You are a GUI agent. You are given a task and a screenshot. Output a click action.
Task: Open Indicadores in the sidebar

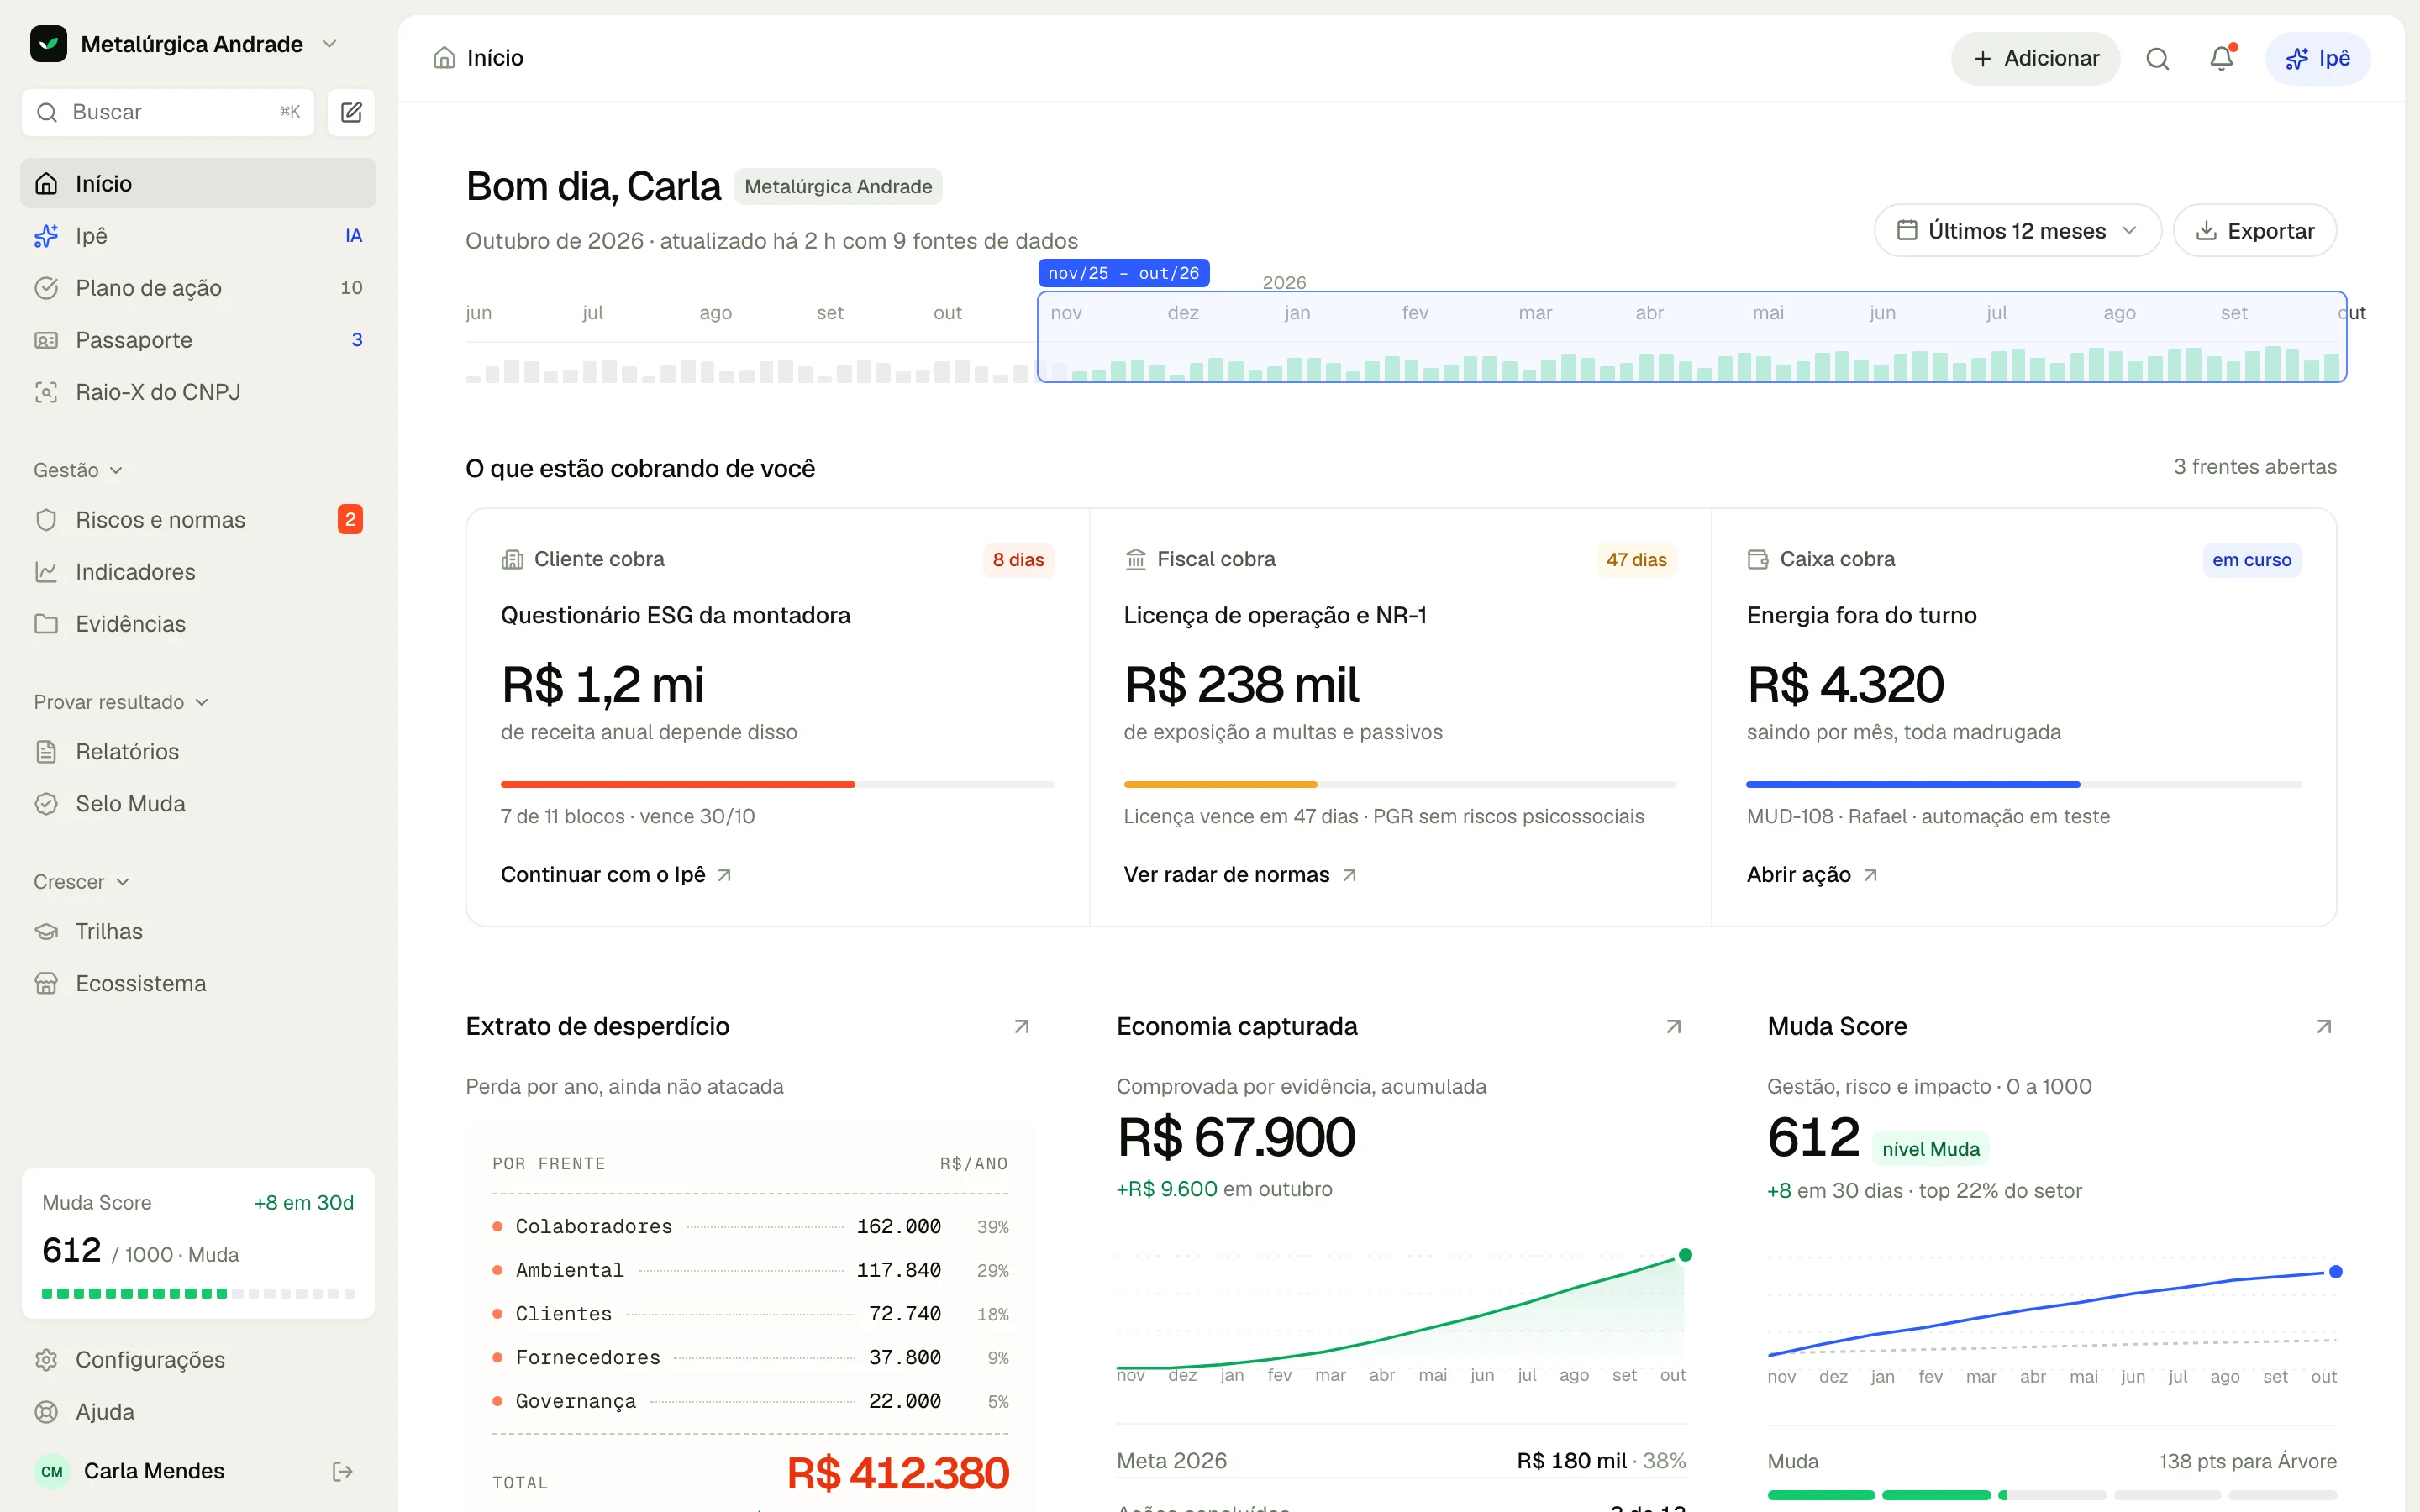pos(198,572)
